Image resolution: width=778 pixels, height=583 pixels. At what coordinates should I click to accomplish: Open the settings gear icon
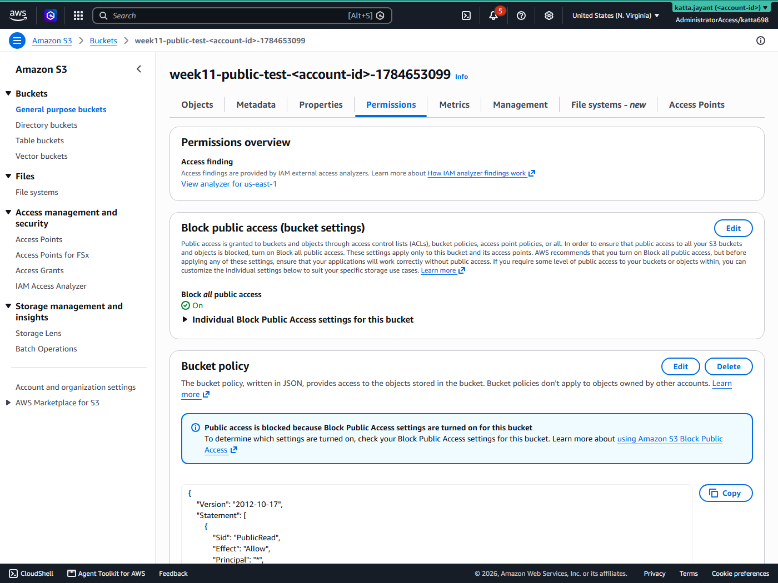[x=549, y=16]
